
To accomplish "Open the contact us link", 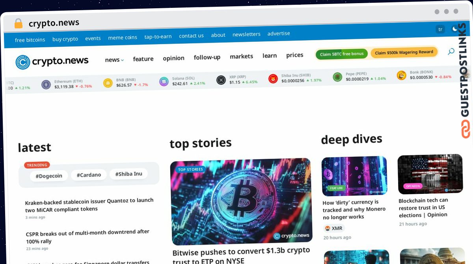I will [191, 36].
